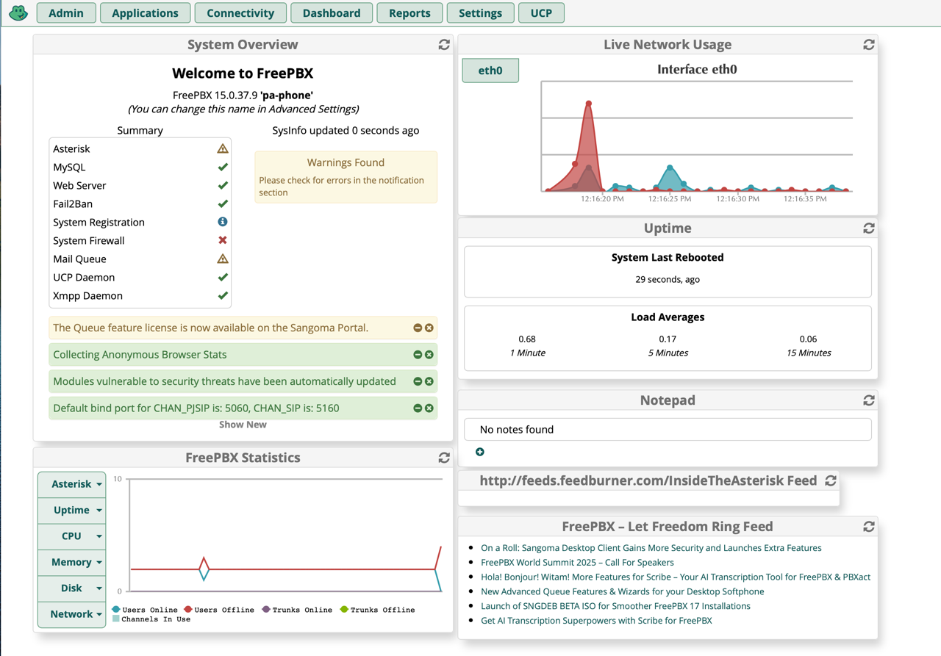Refresh the Notepad panel
The height and width of the screenshot is (656, 941).
(869, 400)
